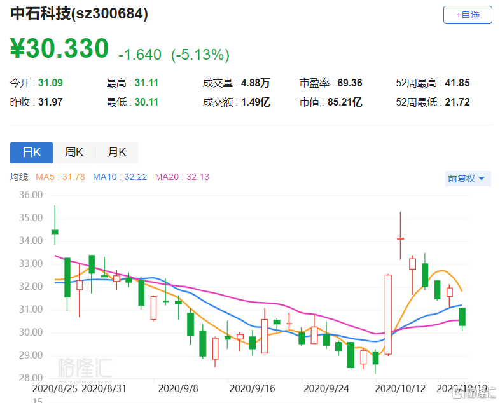This screenshot has height=403, width=500.
Task: Click the 2020/8/25 date axis label
Action: click(x=55, y=388)
